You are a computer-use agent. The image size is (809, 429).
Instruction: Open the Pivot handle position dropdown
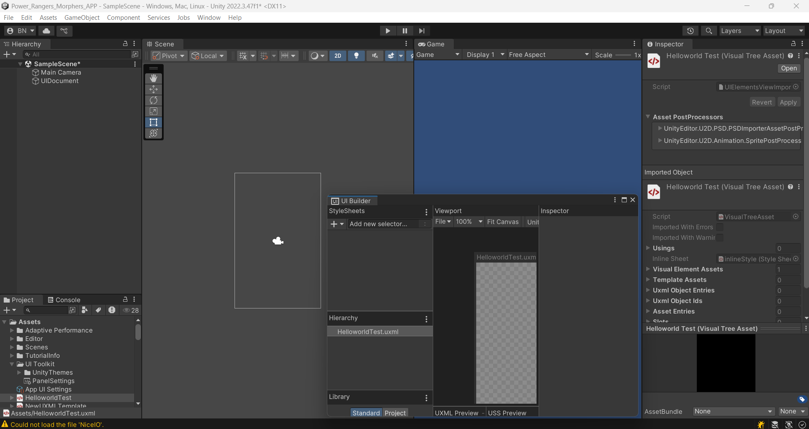[169, 56]
